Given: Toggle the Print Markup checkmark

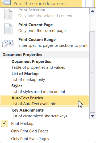Looking at the screenshot, I should [5, 123].
